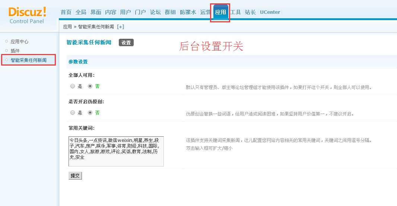Image resolution: width=397 pixels, height=206 pixels.
Task: Click the [+] link in the breadcrumb
Action: pyautogui.click(x=121, y=27)
